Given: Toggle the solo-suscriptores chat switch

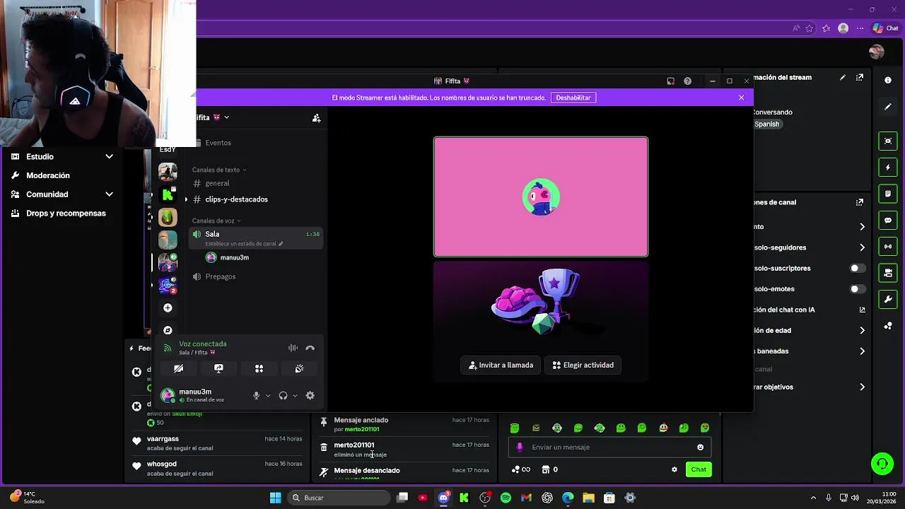Looking at the screenshot, I should (x=857, y=268).
